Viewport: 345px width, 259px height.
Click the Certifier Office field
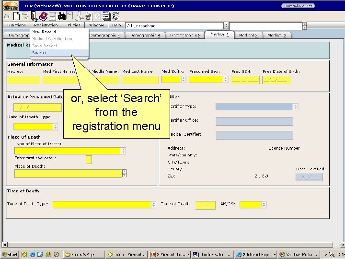point(254,121)
